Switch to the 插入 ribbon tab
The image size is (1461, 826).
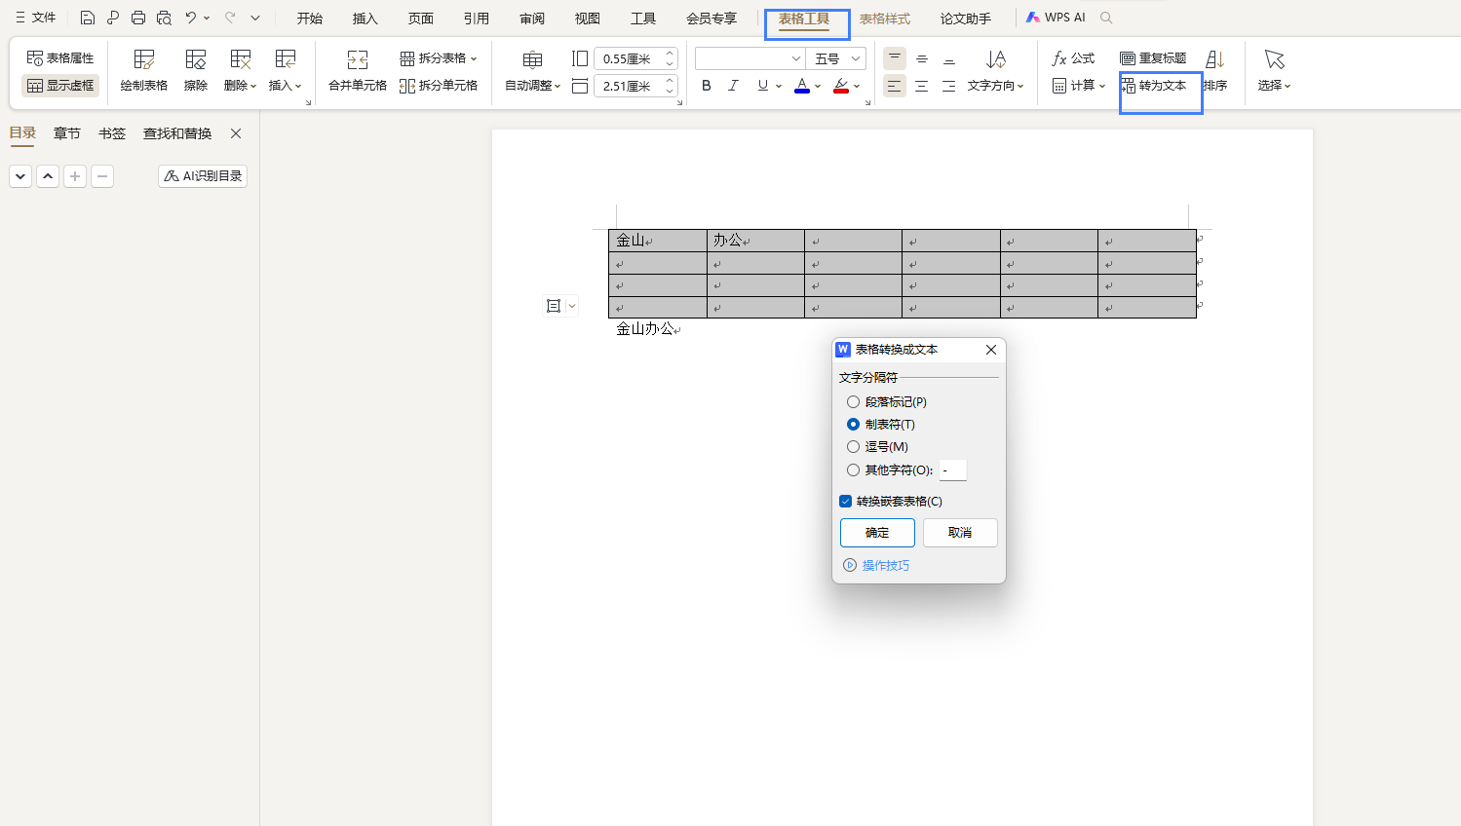[x=365, y=19]
